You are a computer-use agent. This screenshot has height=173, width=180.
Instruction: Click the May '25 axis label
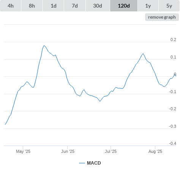point(23,151)
